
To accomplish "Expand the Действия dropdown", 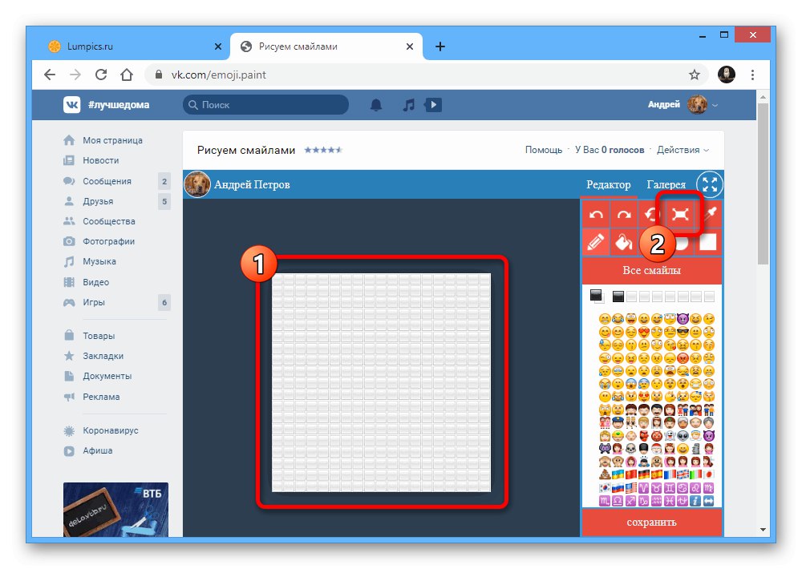I will (x=683, y=150).
